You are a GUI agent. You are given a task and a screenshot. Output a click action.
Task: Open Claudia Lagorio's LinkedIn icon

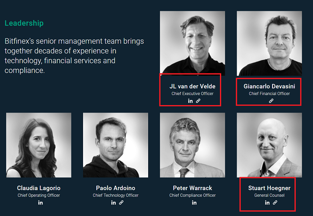tap(40, 203)
